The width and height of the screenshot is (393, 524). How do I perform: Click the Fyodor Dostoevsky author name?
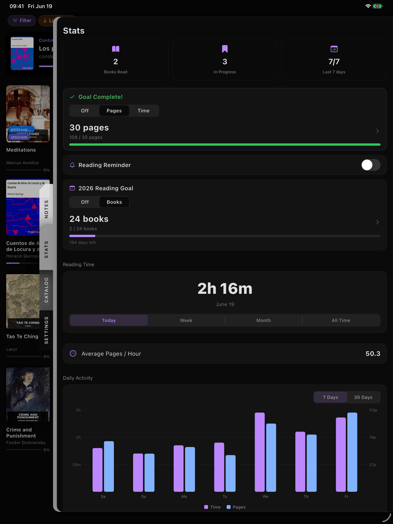pos(26,442)
